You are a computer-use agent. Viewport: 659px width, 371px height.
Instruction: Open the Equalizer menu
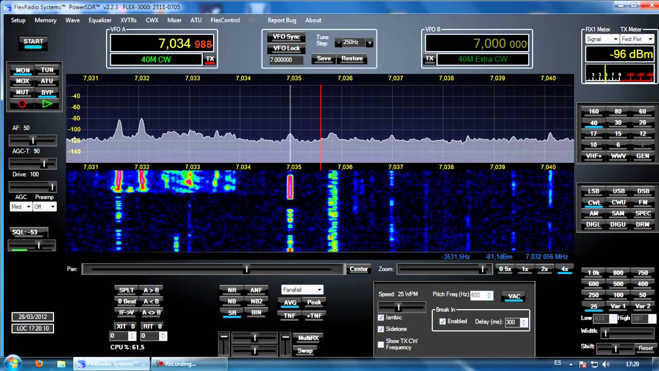click(100, 21)
